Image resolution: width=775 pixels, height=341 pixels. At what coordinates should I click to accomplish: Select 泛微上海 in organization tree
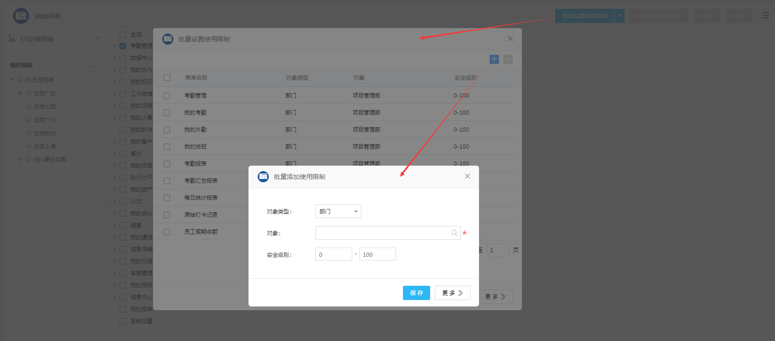tap(44, 146)
